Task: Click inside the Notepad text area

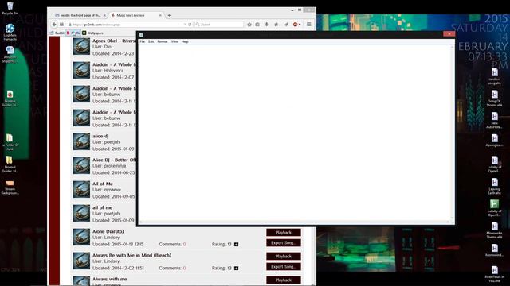Action: (x=294, y=133)
